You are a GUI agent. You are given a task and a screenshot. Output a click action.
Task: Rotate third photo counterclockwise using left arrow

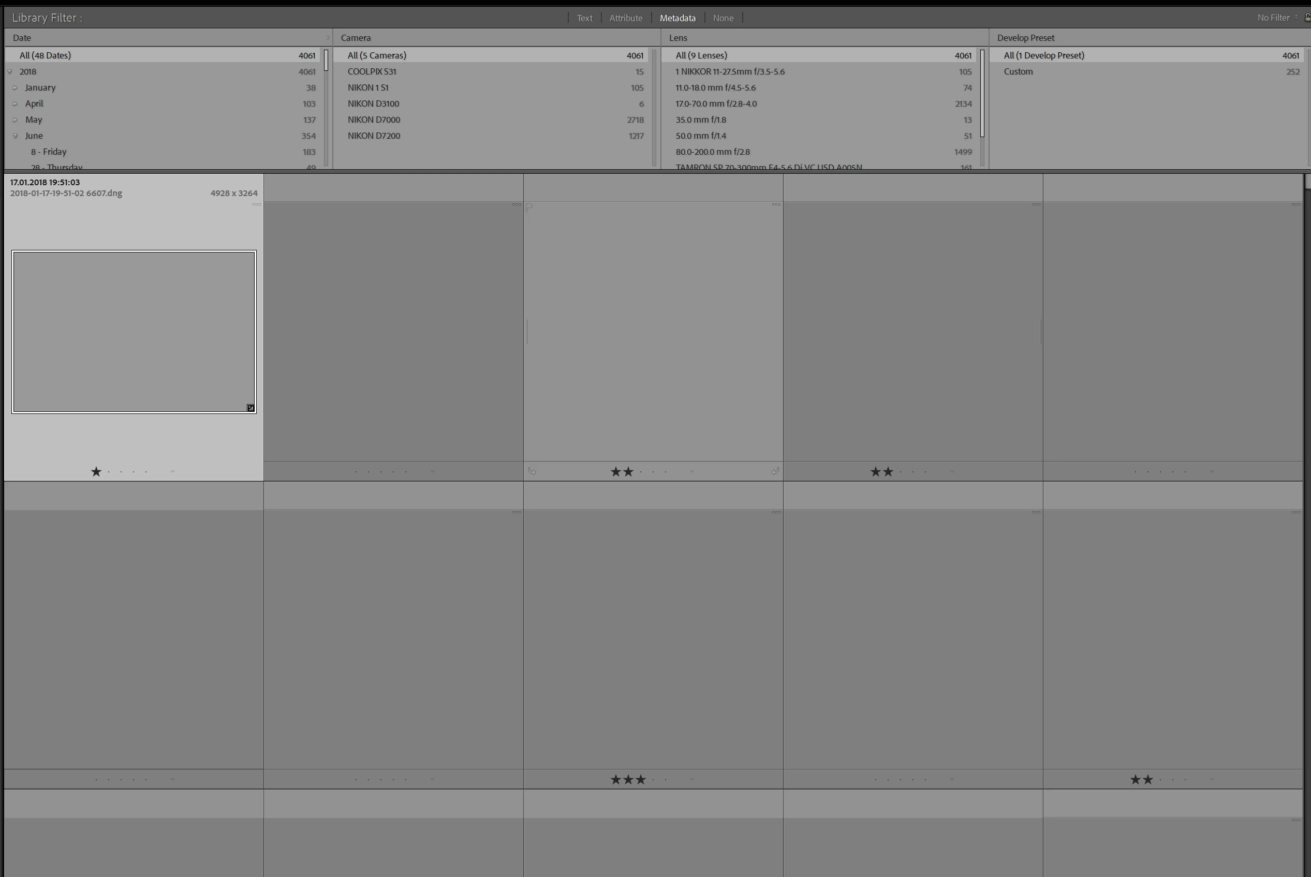click(532, 471)
